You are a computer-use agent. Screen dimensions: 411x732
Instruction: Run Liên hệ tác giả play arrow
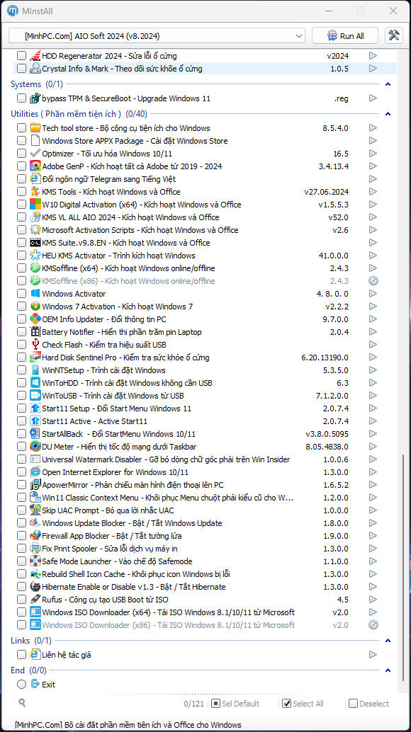click(x=373, y=655)
